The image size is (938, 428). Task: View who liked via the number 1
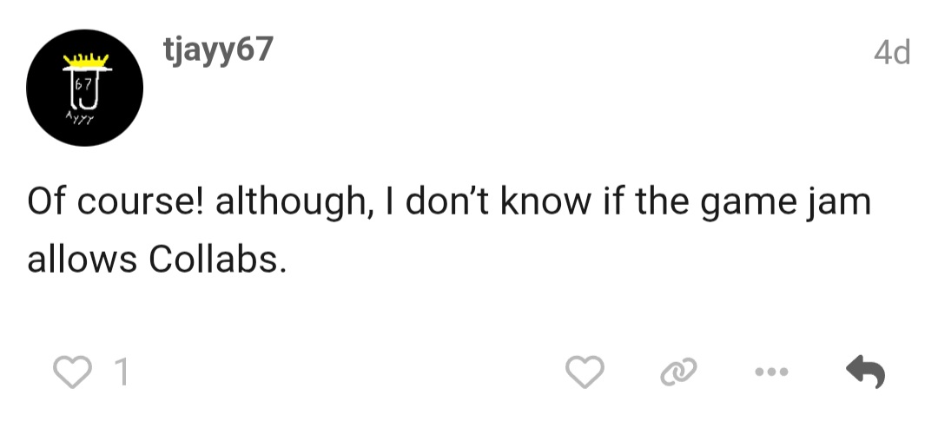tap(122, 373)
